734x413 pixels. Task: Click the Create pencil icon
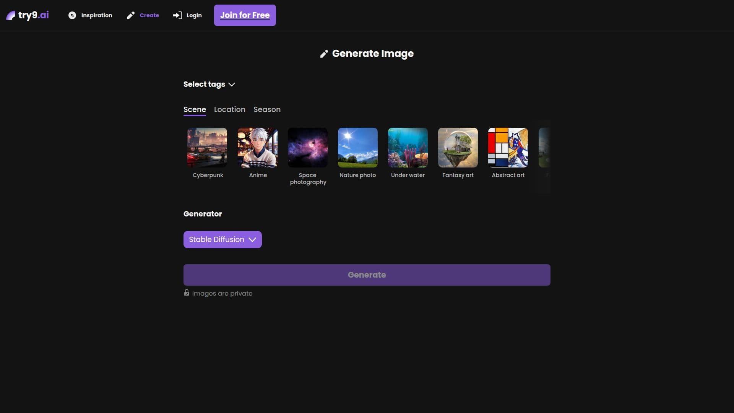coord(131,15)
